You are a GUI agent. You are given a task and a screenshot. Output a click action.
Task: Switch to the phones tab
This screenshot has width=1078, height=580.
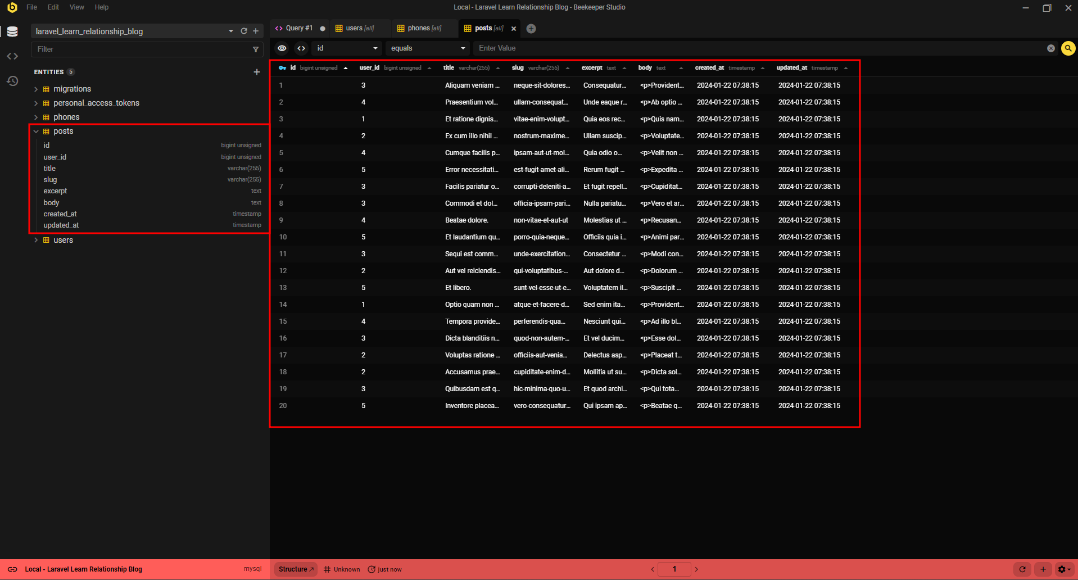pos(419,28)
